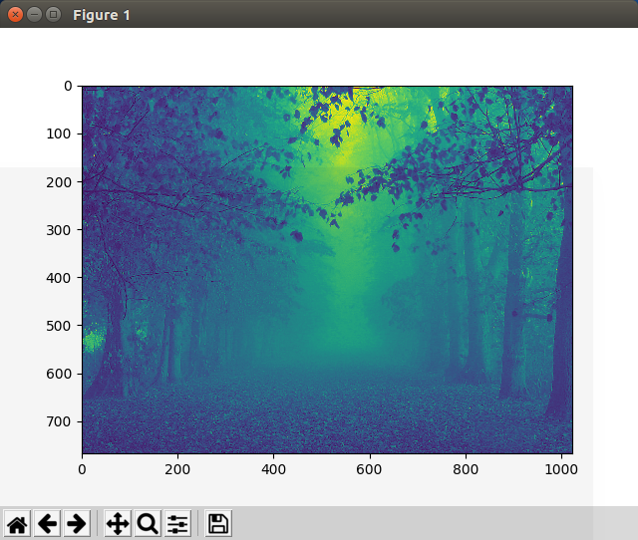Image resolution: width=638 pixels, height=540 pixels.
Task: Click x-axis tick label 400
Action: [x=273, y=469]
